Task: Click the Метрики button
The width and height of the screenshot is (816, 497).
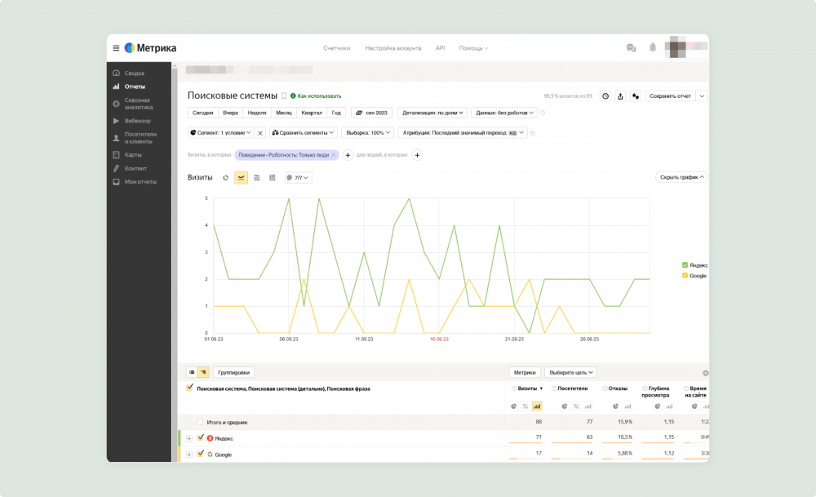Action: (525, 373)
